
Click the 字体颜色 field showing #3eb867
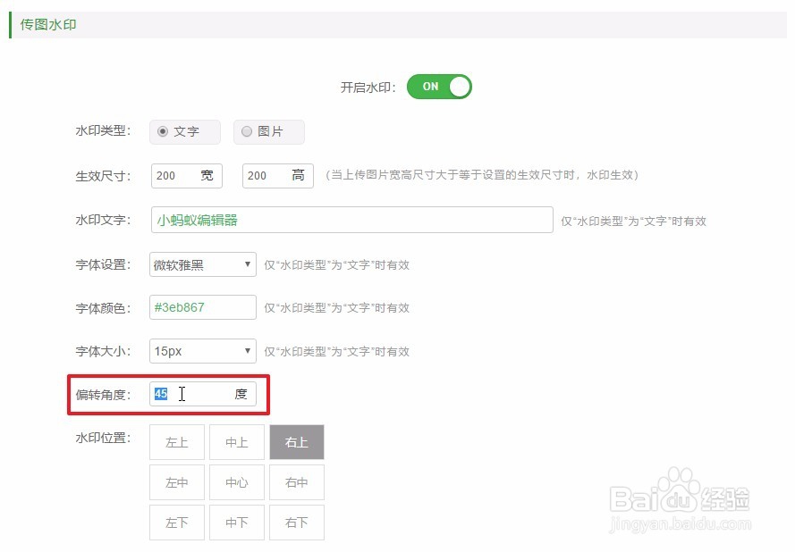click(201, 307)
